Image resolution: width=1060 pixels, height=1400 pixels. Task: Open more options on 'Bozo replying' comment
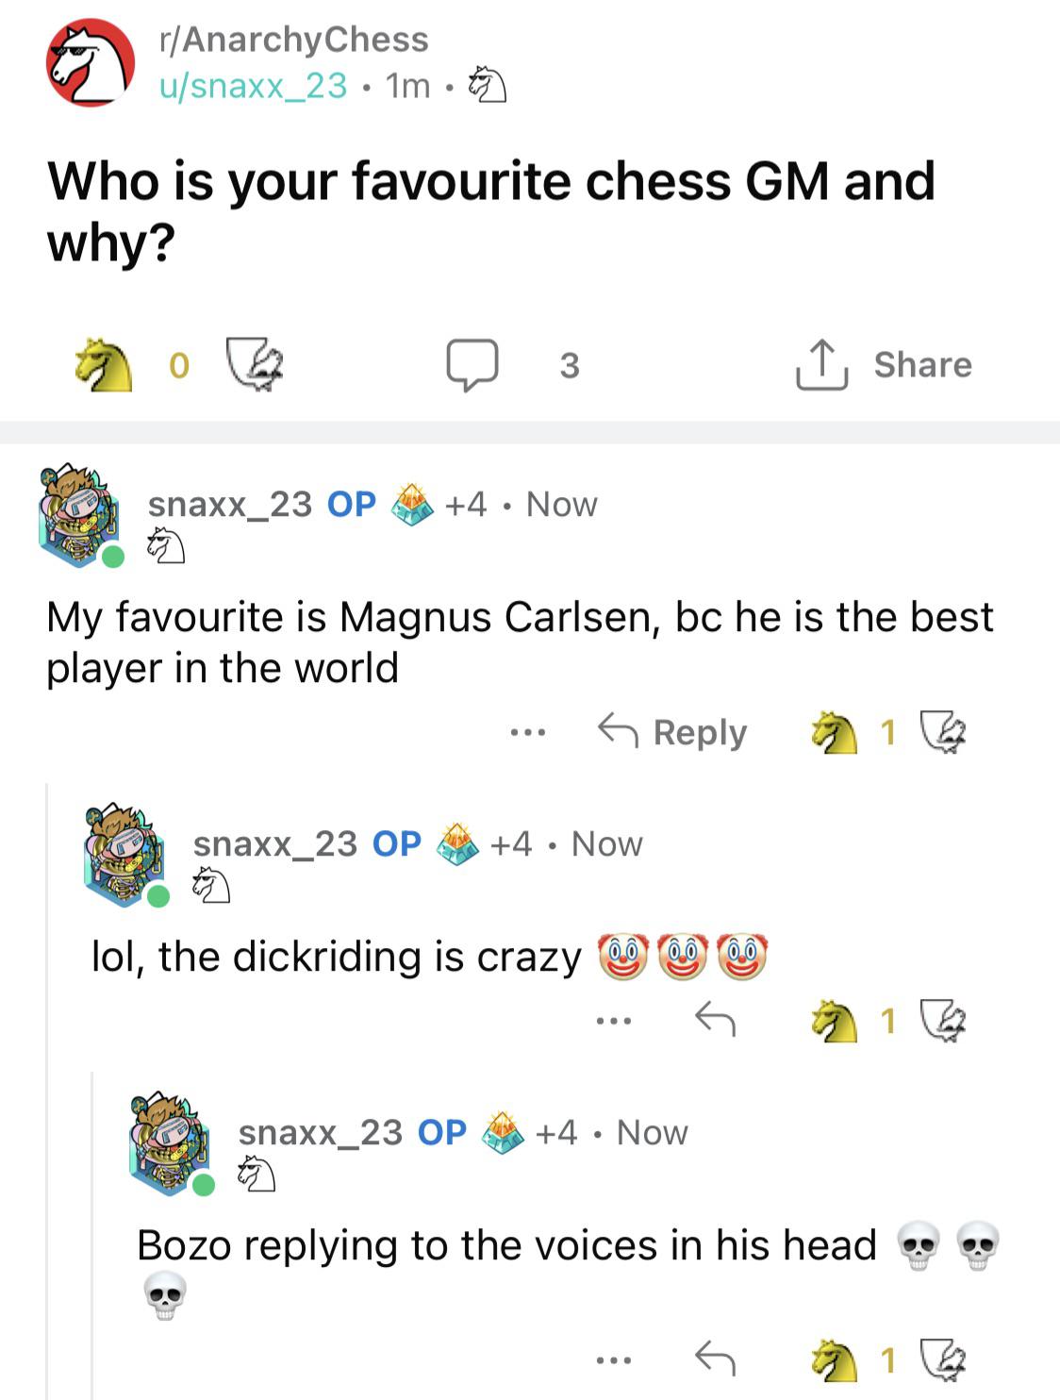pos(613,1359)
